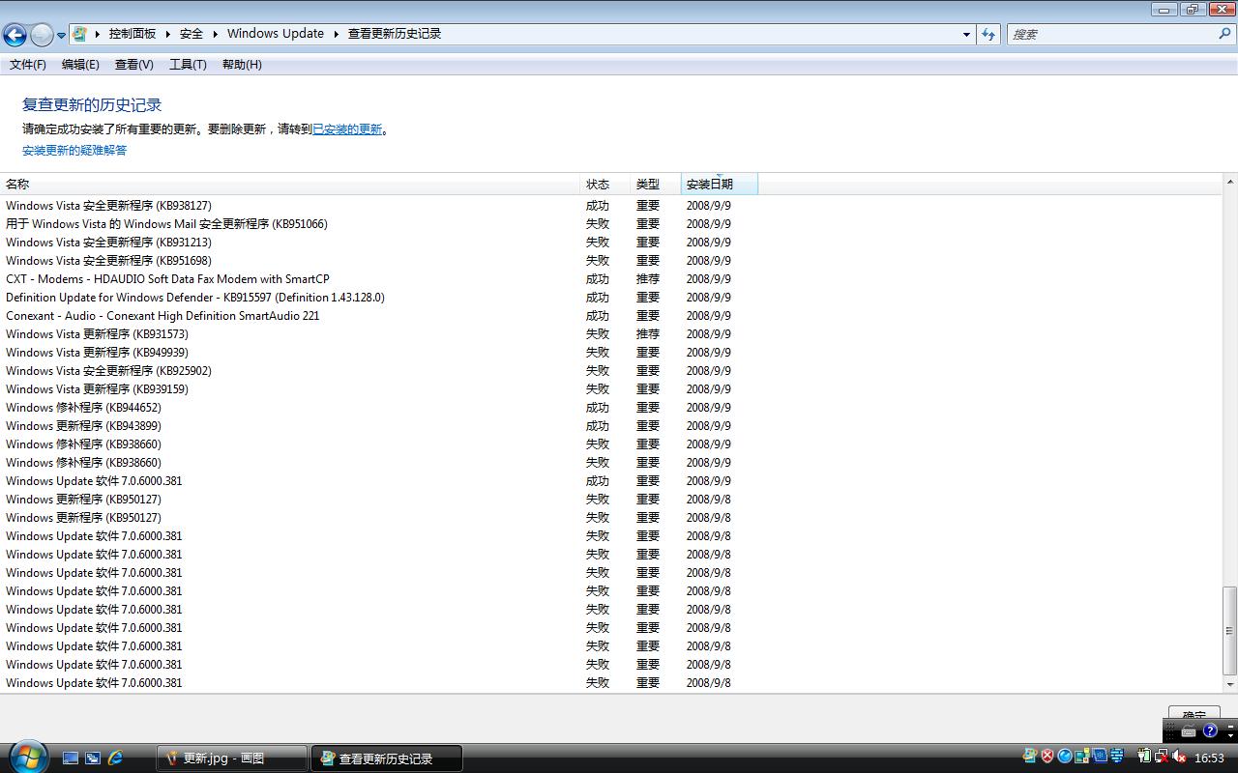This screenshot has width=1238, height=773.
Task: Click the search magnifier icon
Action: [1225, 34]
